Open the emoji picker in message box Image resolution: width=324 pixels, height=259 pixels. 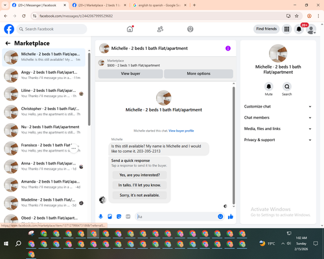pyautogui.click(x=220, y=216)
